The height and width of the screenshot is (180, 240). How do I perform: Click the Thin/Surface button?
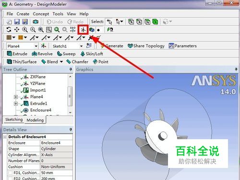pos(22,62)
